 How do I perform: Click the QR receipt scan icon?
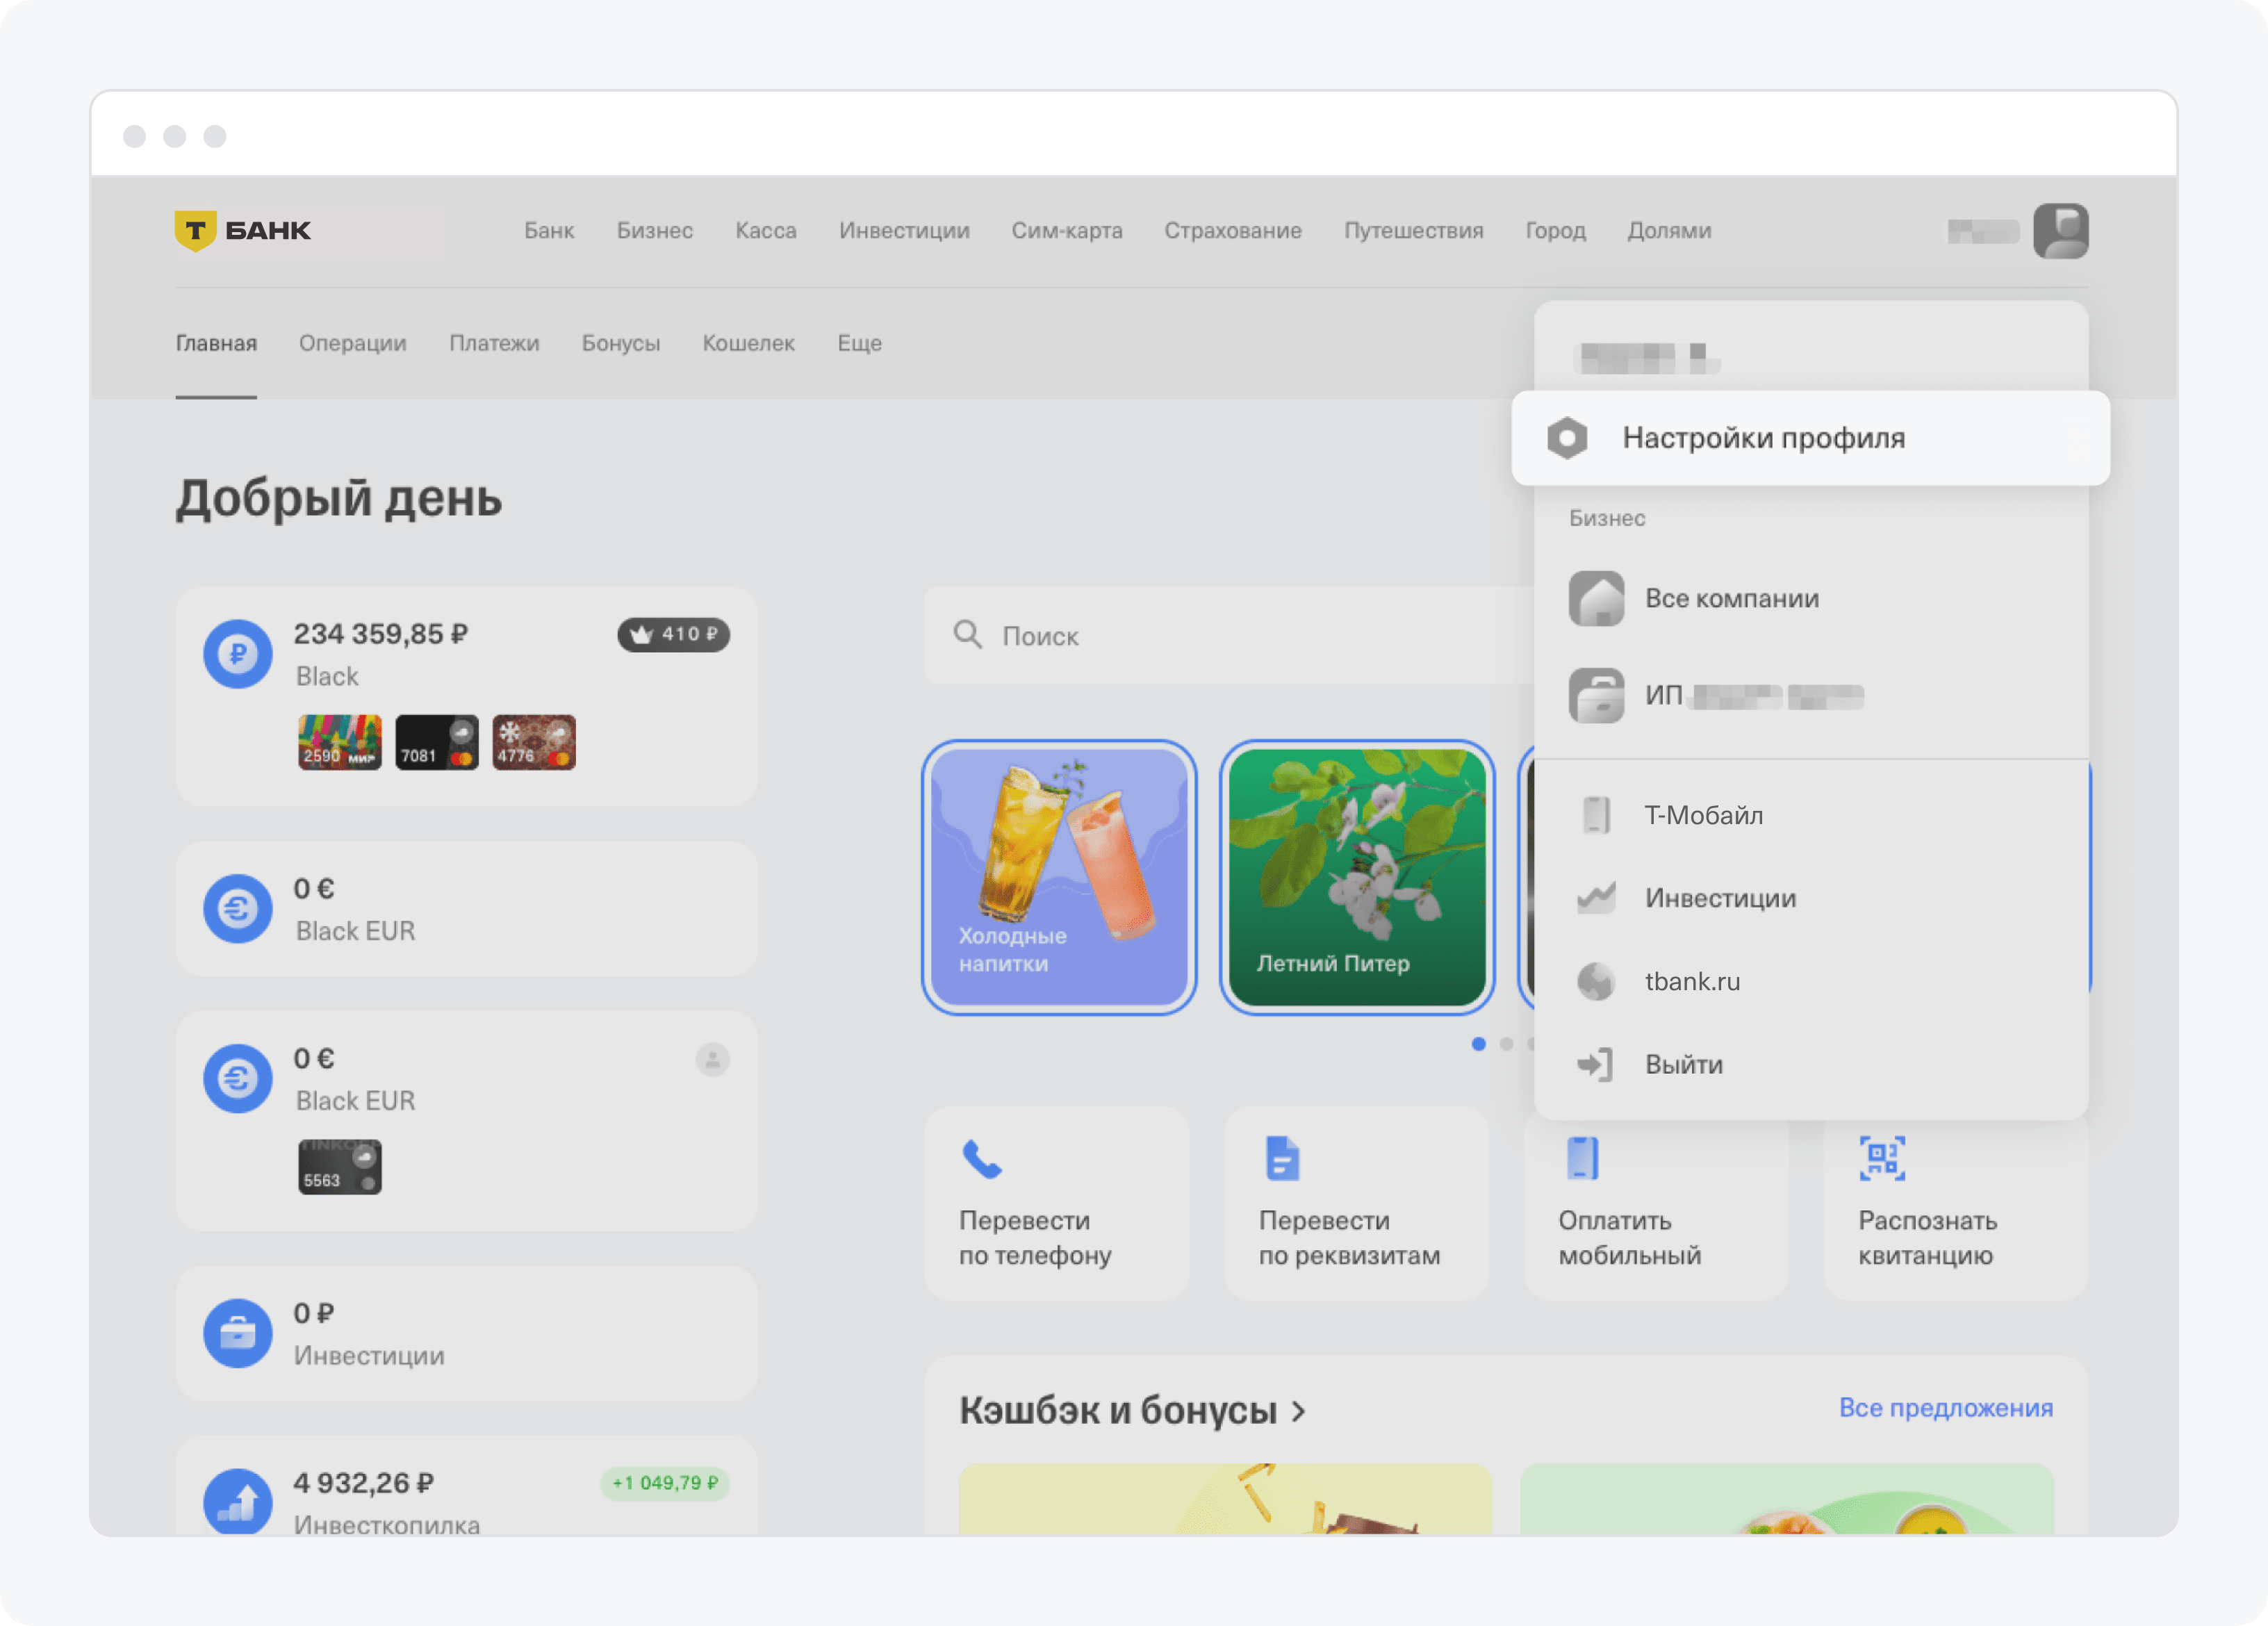pos(1882,1158)
